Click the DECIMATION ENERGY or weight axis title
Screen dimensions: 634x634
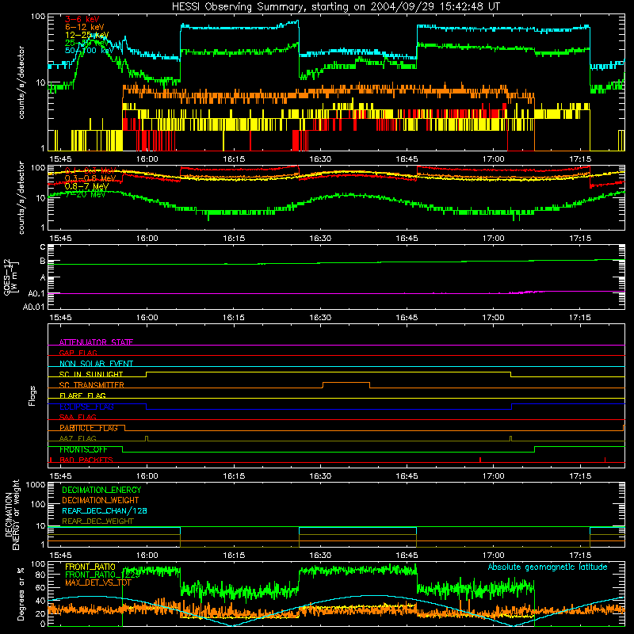coord(13,514)
